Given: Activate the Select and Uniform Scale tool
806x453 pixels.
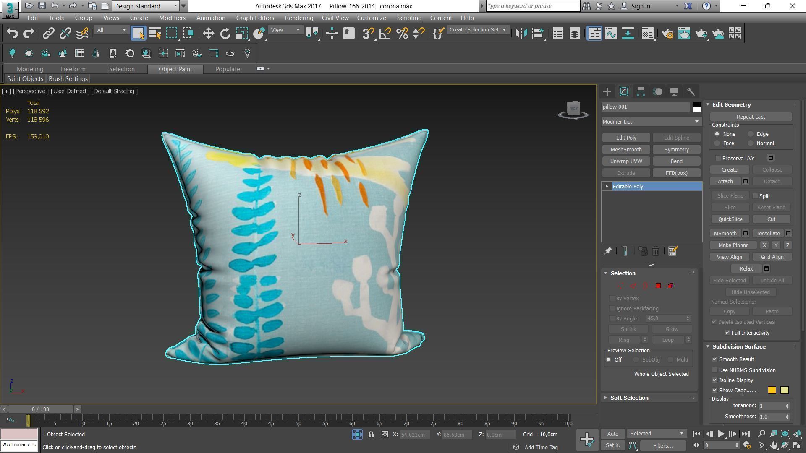Looking at the screenshot, I should coord(242,34).
